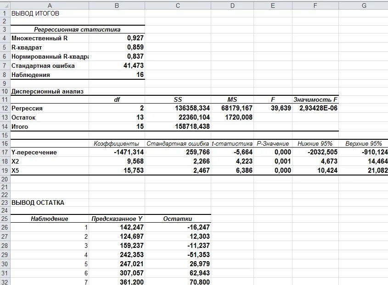Select column header A

(50, 5)
